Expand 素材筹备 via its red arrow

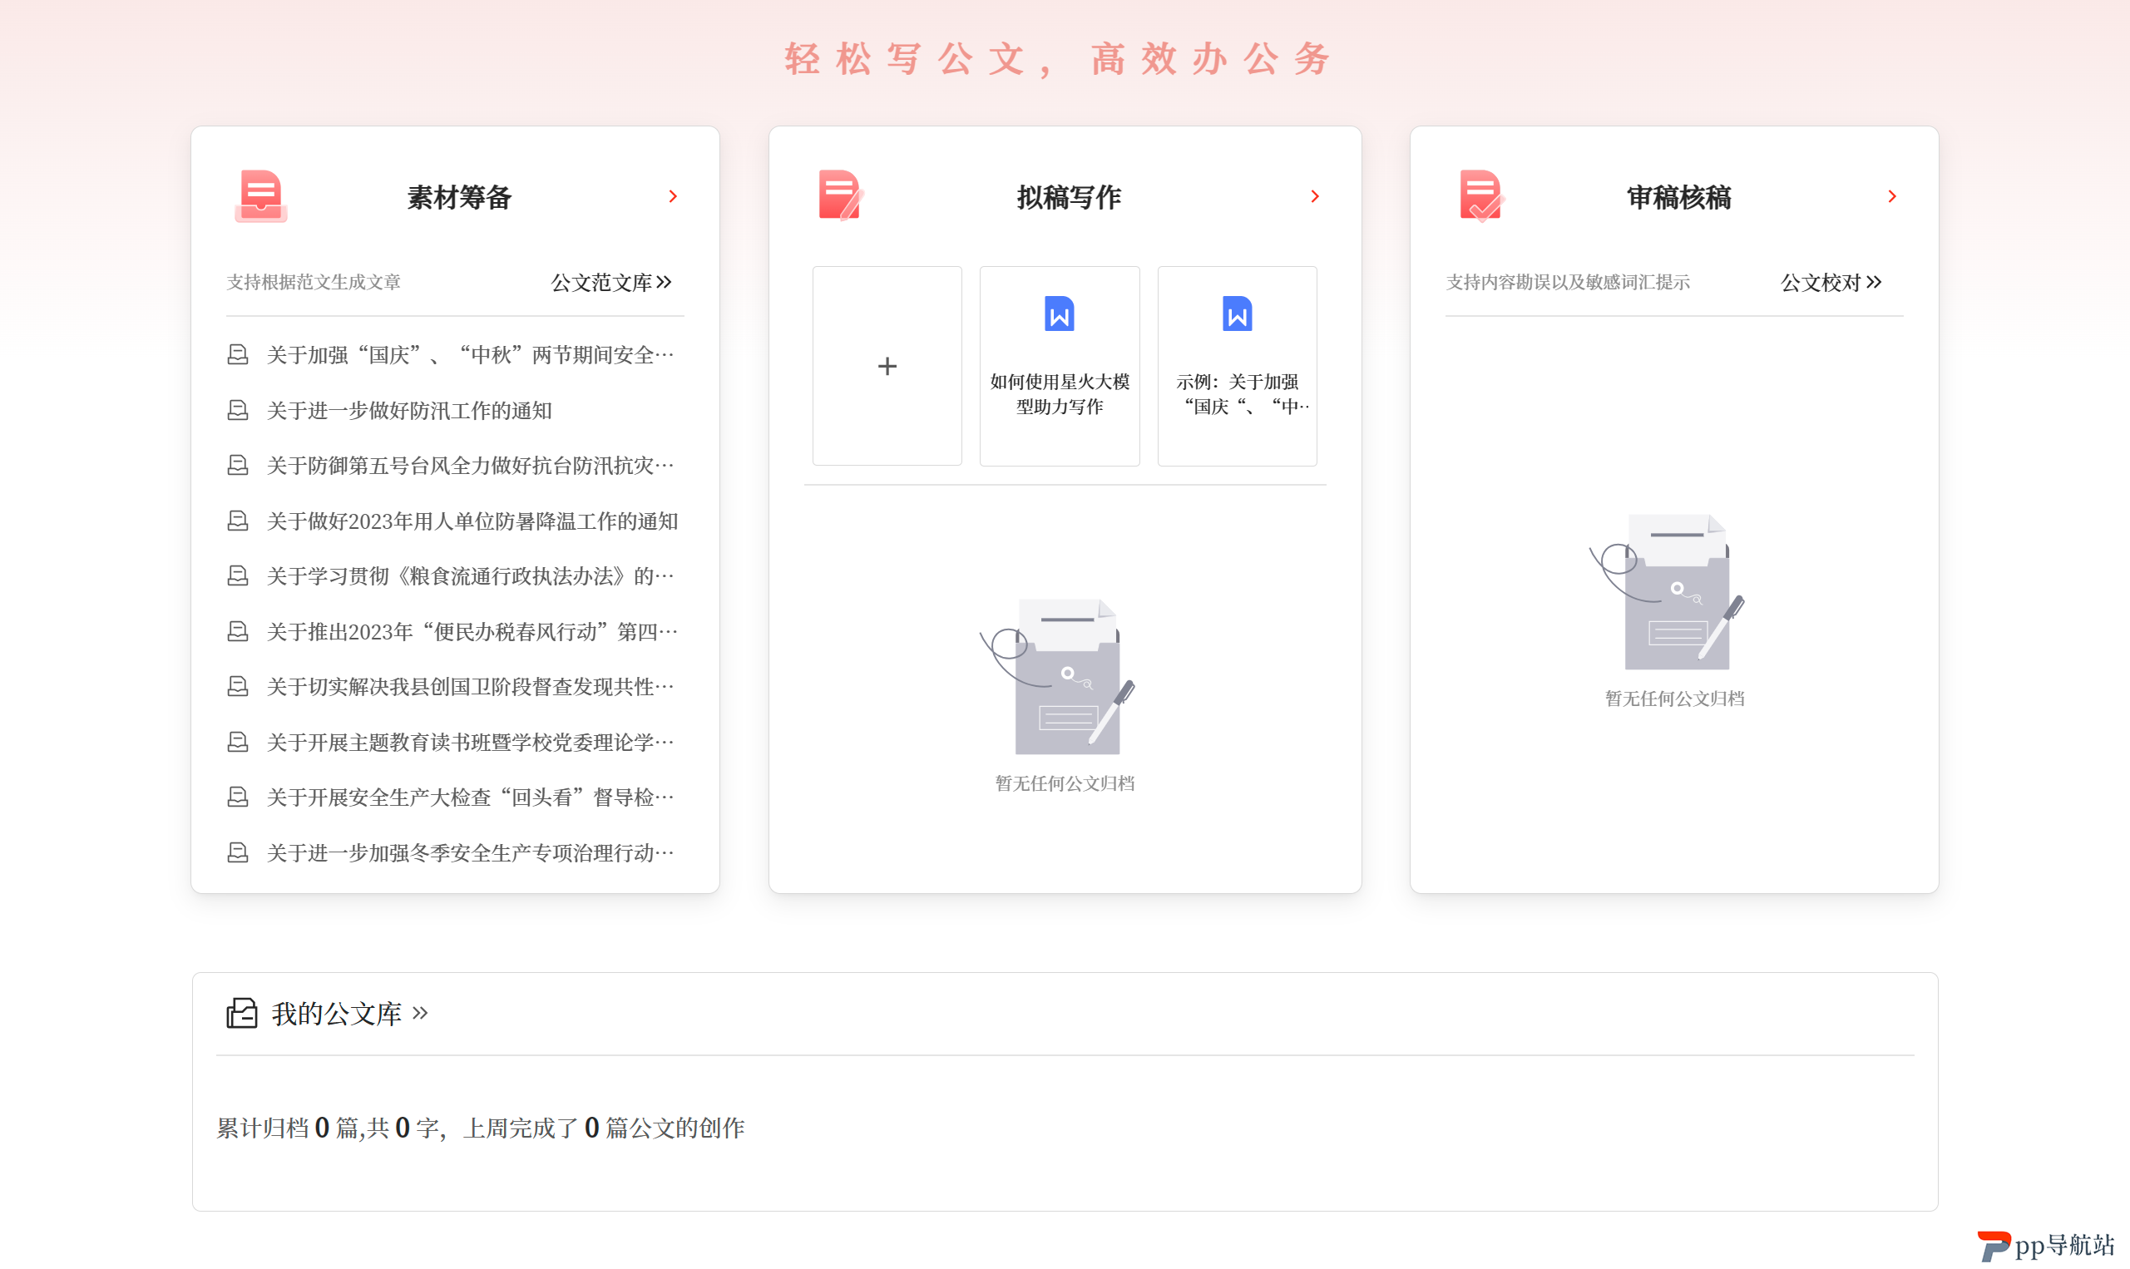pos(673,197)
